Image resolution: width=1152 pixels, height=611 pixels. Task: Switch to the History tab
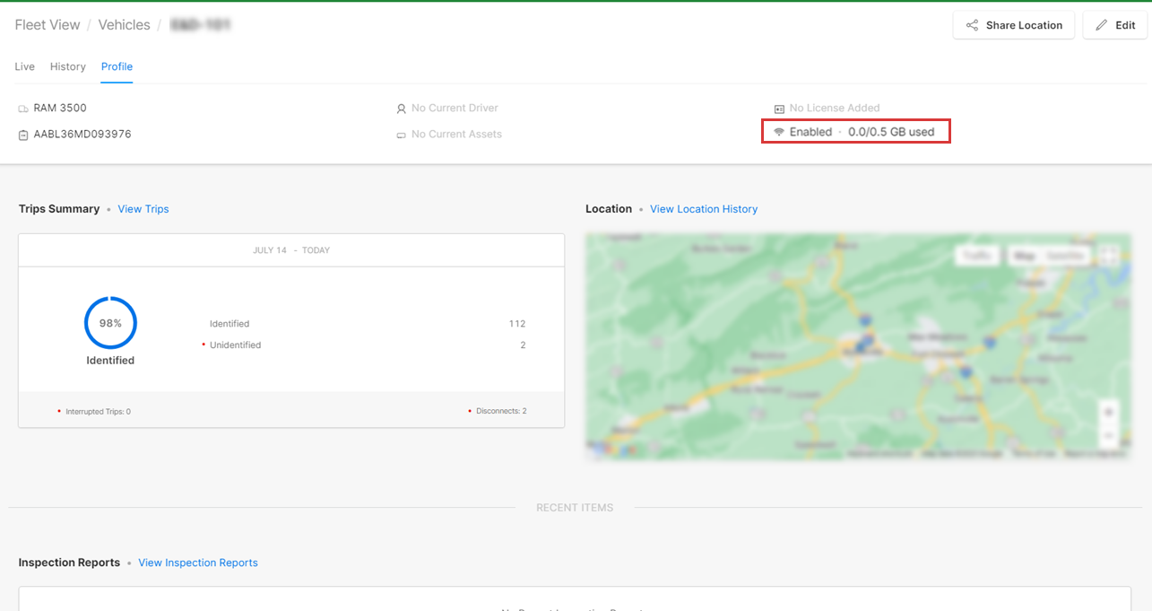pyautogui.click(x=68, y=66)
